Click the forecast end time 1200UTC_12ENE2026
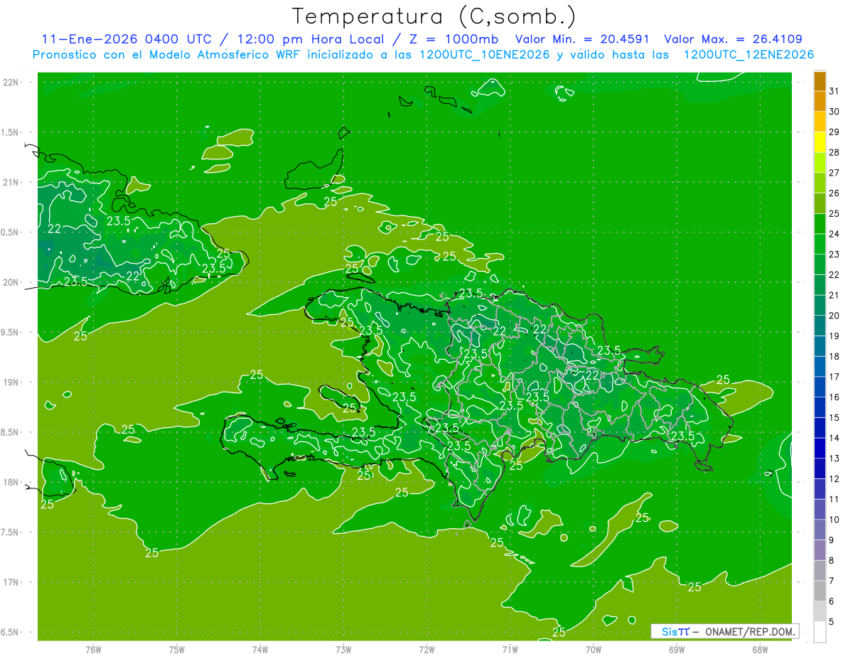 coord(749,55)
